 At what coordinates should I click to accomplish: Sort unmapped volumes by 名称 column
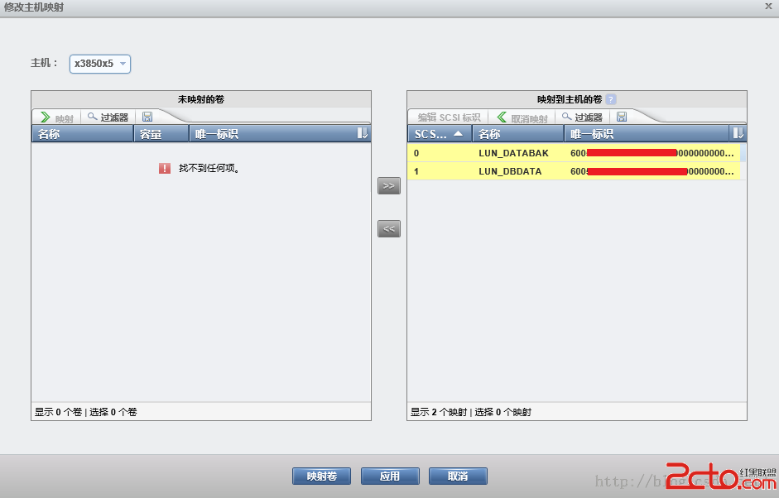pyautogui.click(x=83, y=134)
